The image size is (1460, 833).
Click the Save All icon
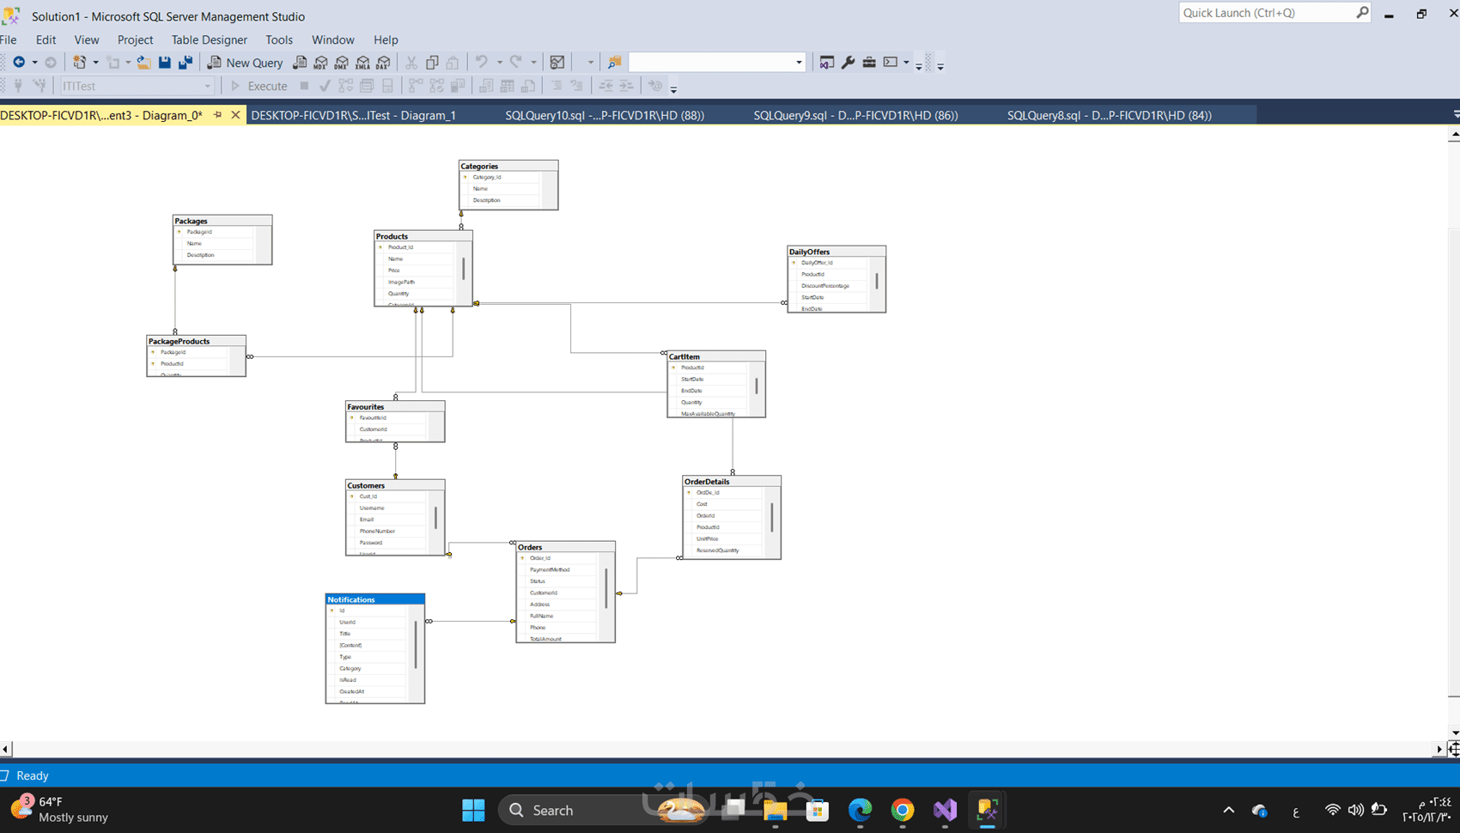(186, 62)
